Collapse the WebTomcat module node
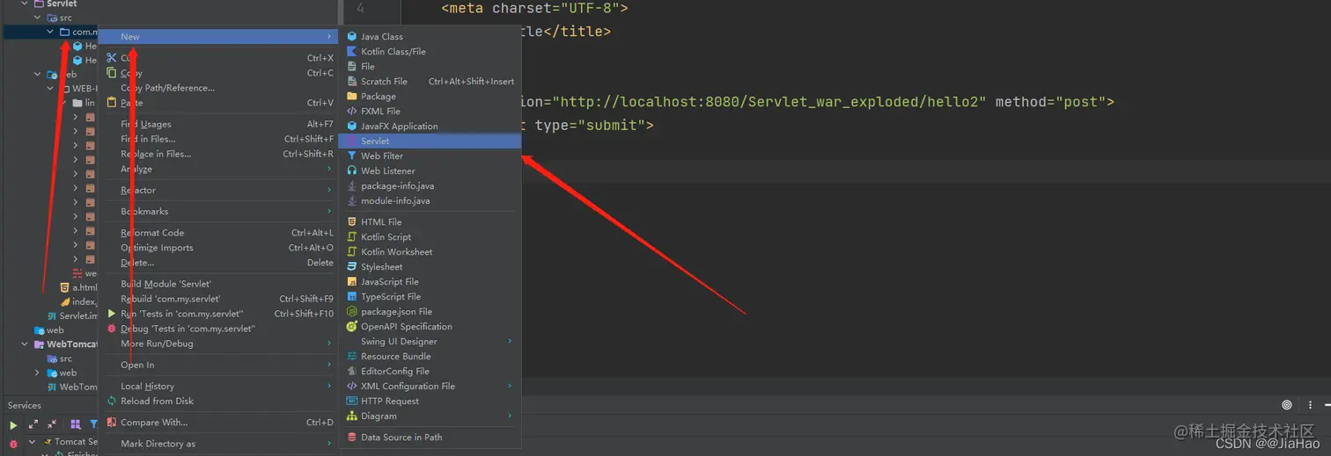 24,344
